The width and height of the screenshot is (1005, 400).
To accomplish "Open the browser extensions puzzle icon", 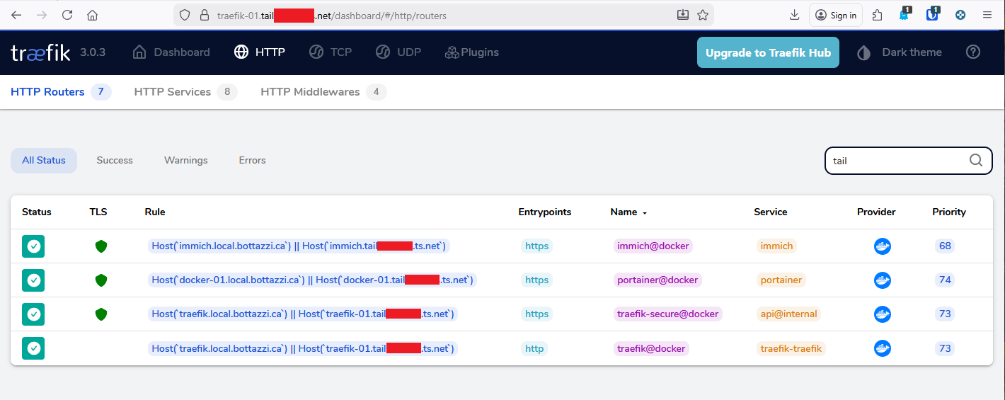I will click(x=878, y=15).
